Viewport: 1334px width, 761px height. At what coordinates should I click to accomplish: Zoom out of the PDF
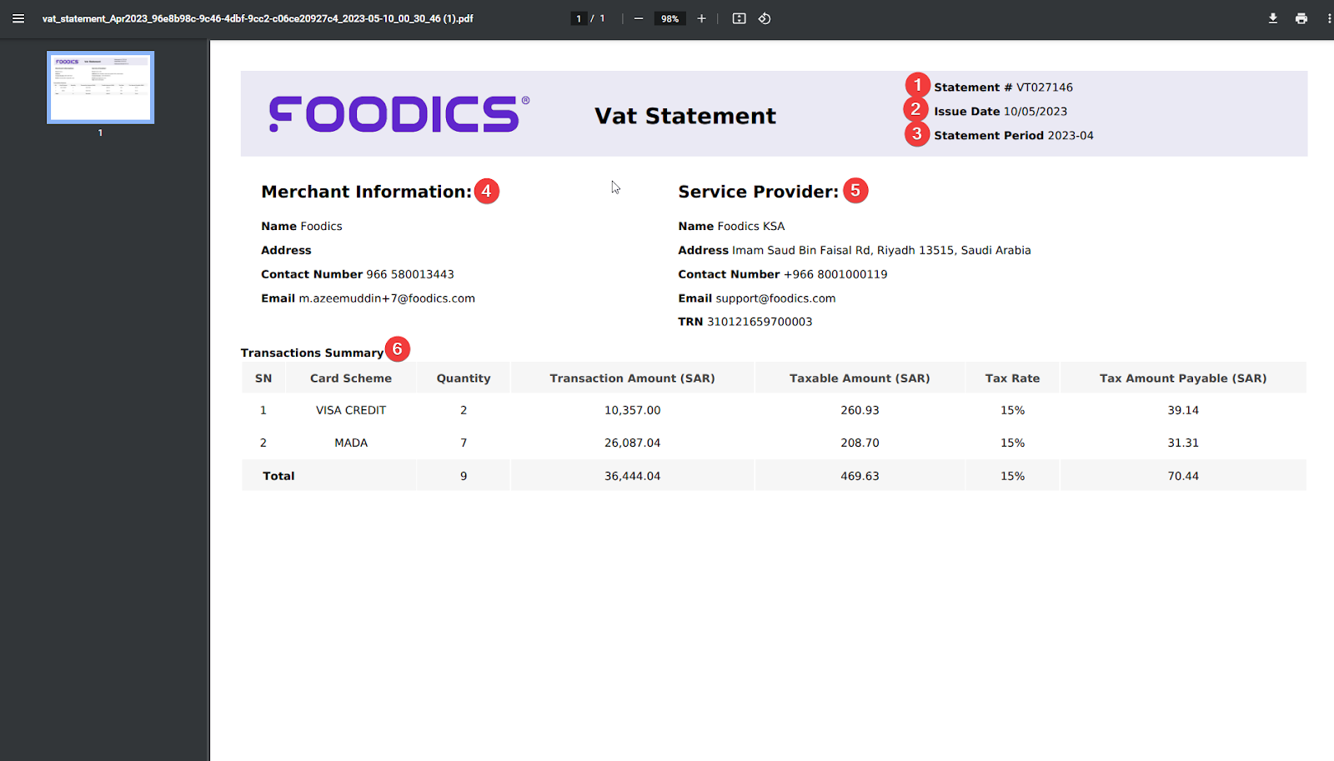point(639,18)
